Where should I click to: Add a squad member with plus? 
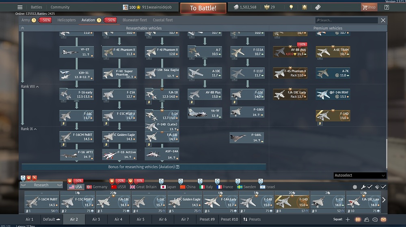tap(348, 219)
